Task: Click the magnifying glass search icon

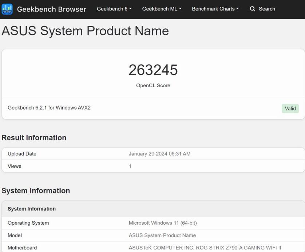Action: (253, 9)
